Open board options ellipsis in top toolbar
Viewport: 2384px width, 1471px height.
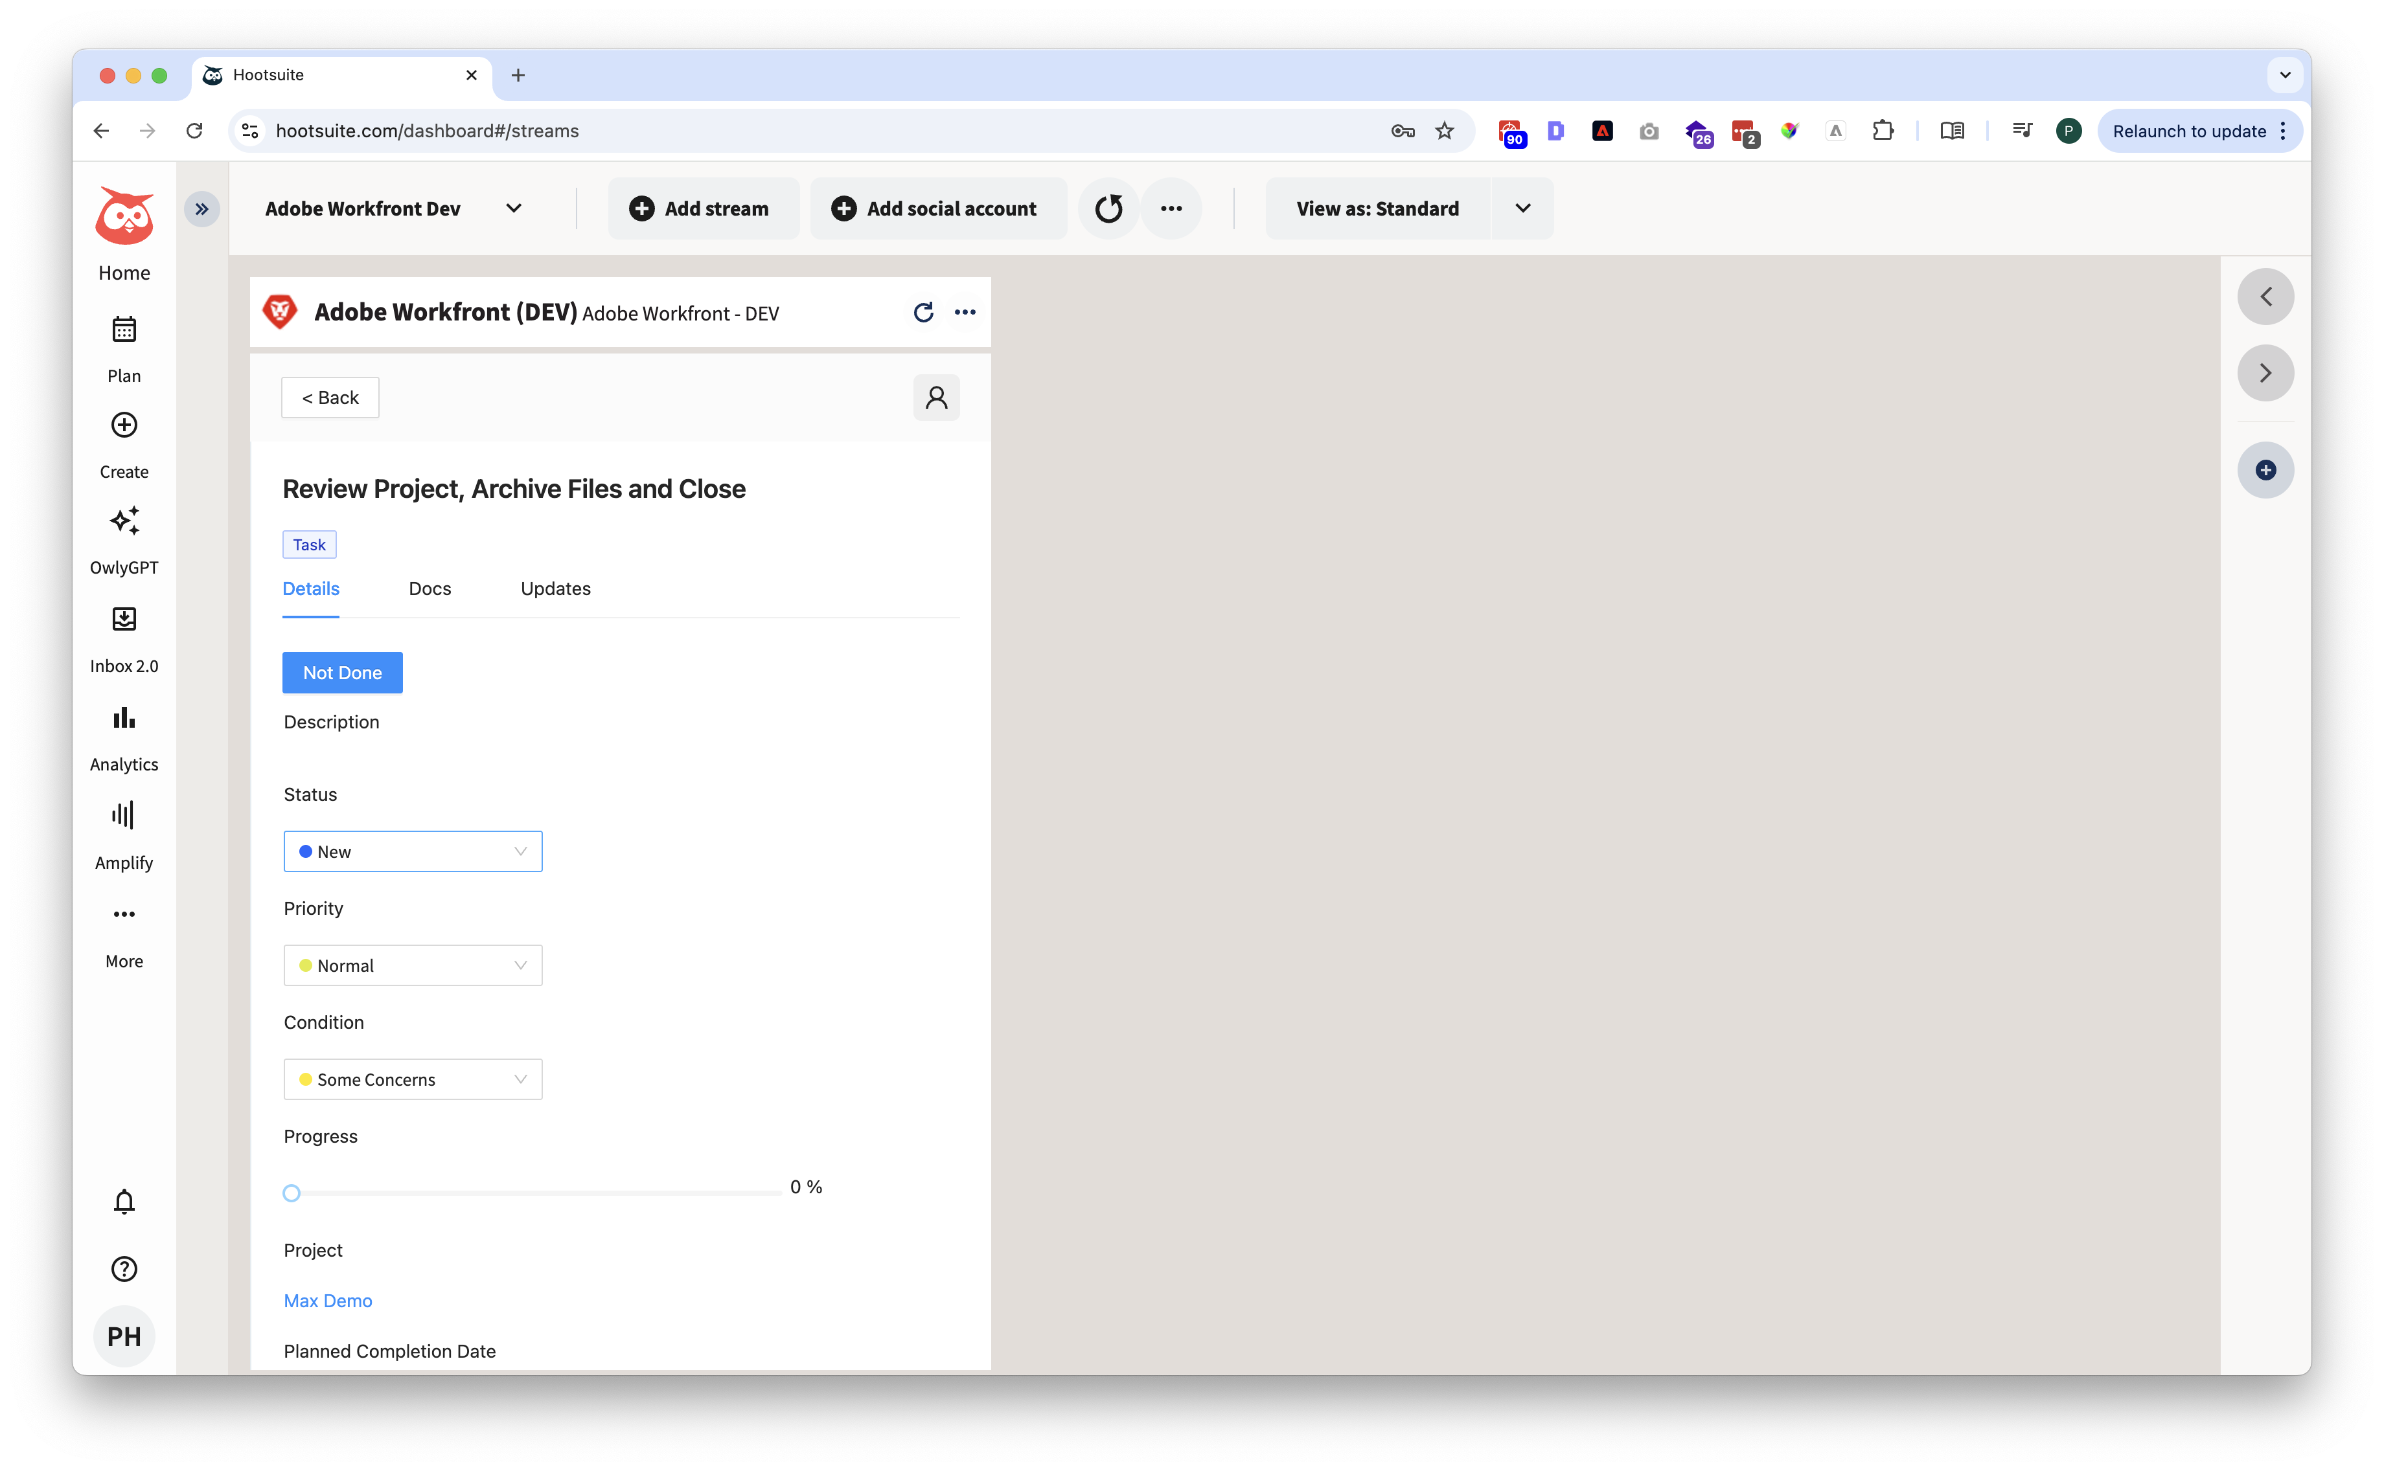1171,209
